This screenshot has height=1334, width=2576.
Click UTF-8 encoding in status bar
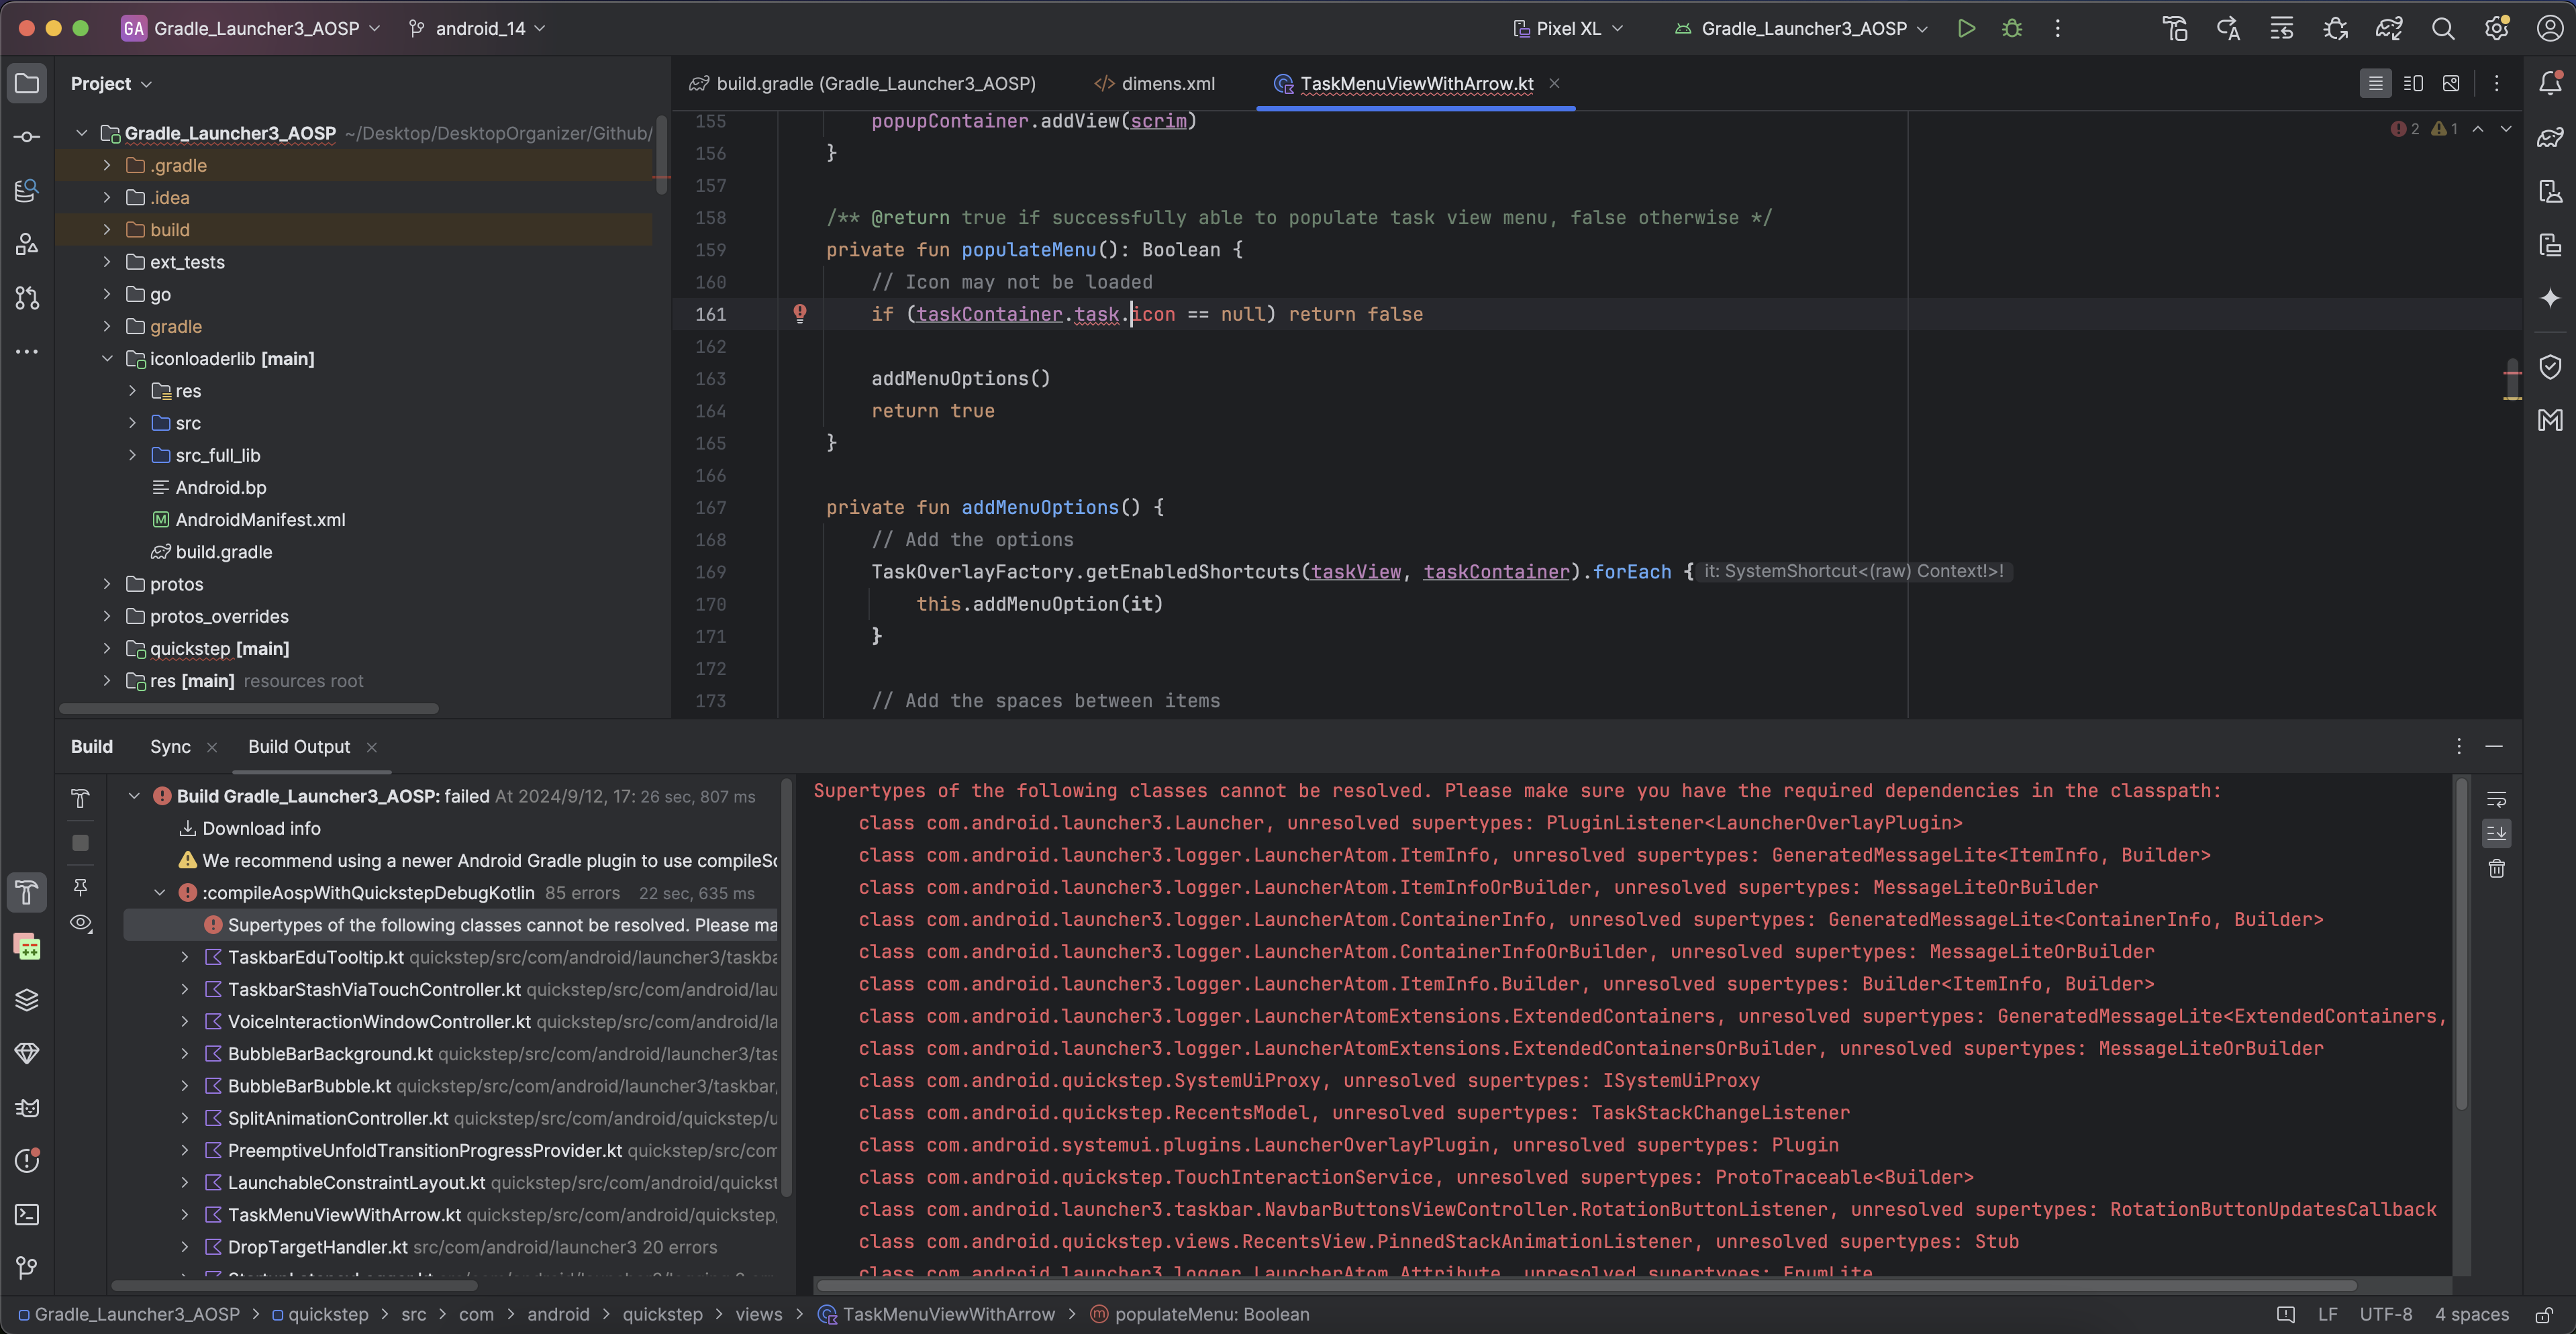coord(2386,1314)
